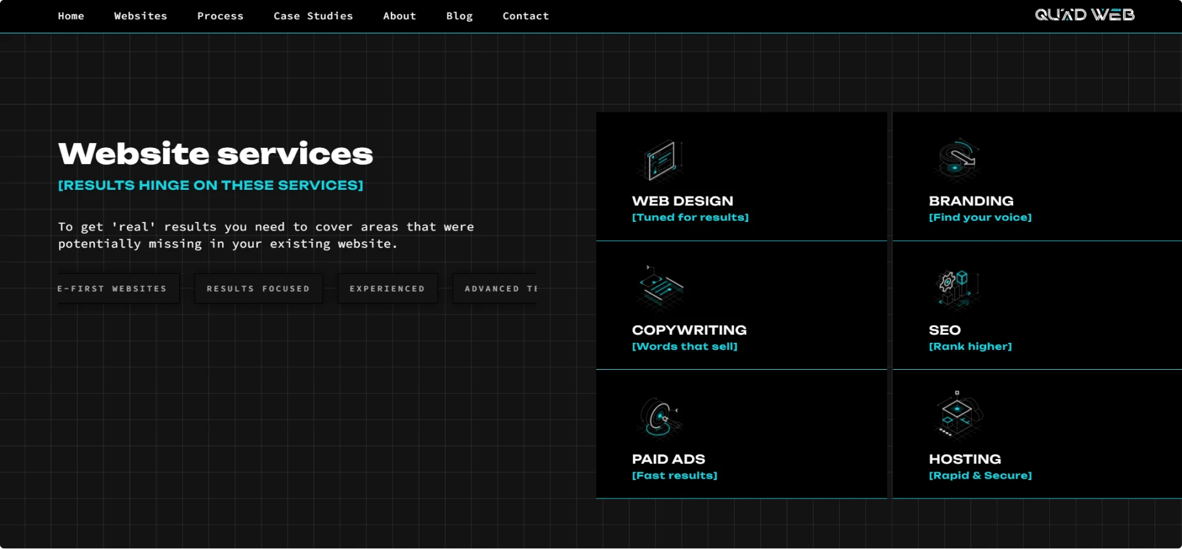Click the 'Website services' heading
Image resolution: width=1182 pixels, height=549 pixels.
click(x=215, y=154)
